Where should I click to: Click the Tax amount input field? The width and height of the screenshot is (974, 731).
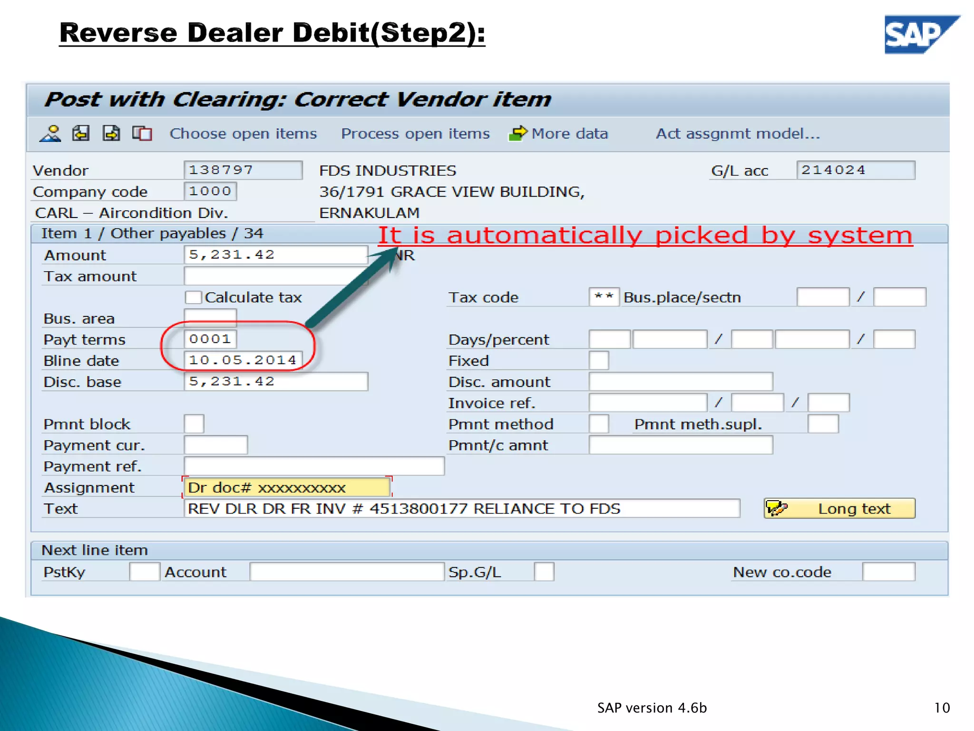tap(276, 276)
